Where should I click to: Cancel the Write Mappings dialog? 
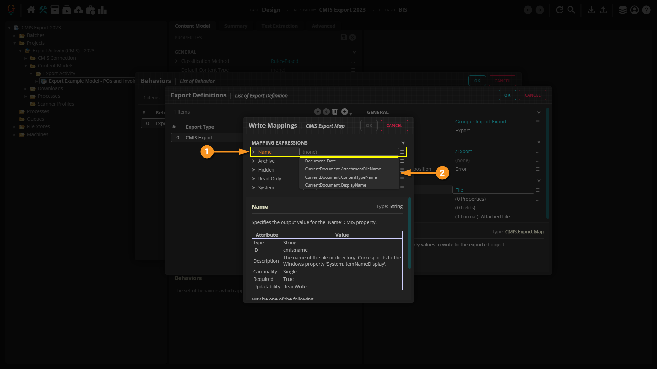pyautogui.click(x=394, y=125)
